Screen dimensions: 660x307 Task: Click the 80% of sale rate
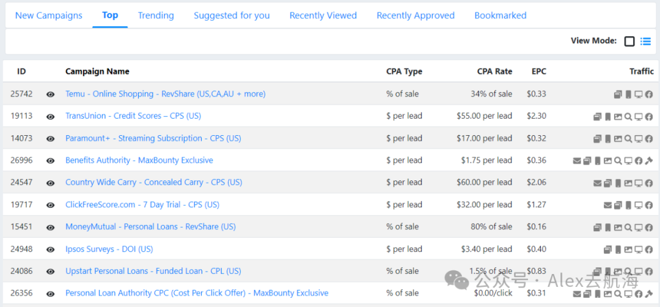coord(491,226)
